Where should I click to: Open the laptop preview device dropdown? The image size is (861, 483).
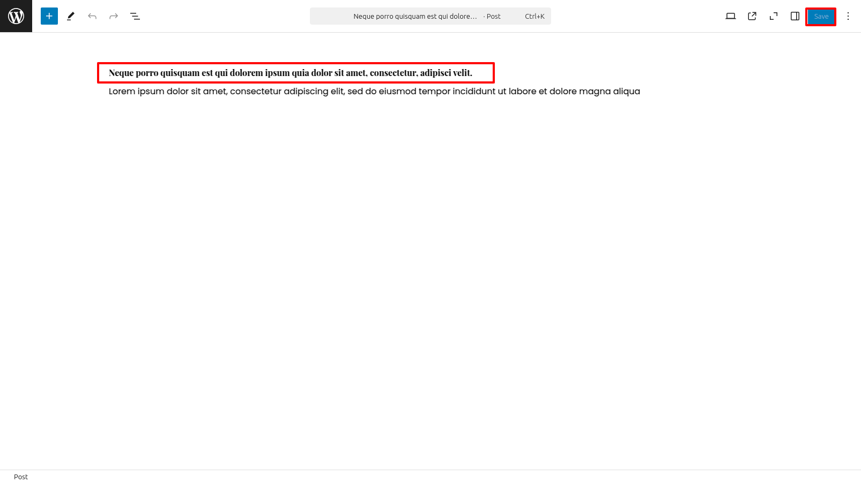(x=730, y=16)
